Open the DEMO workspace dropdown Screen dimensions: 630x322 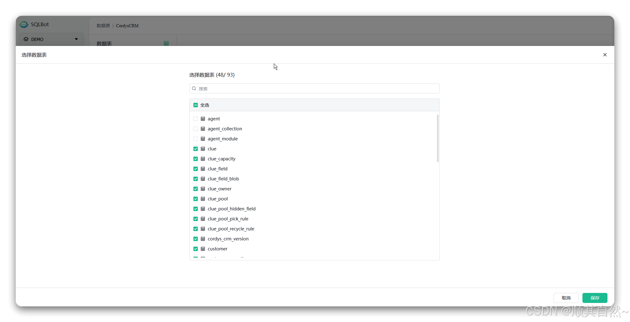pyautogui.click(x=76, y=39)
